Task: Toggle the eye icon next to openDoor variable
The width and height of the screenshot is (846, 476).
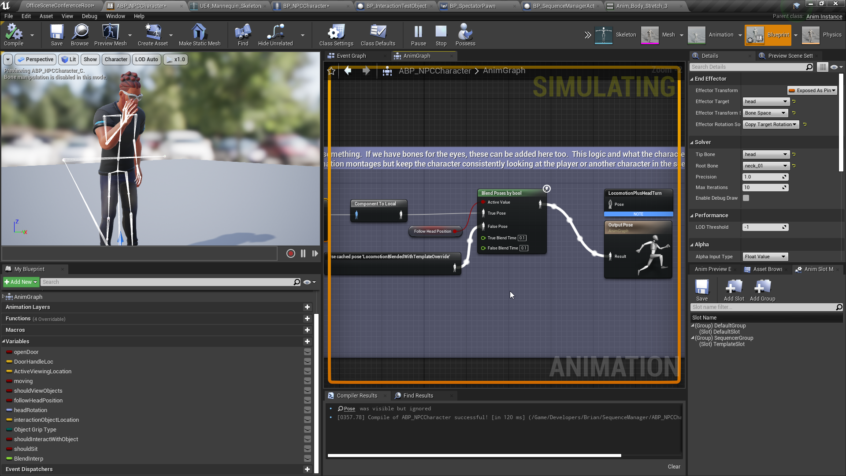Action: tap(307, 352)
